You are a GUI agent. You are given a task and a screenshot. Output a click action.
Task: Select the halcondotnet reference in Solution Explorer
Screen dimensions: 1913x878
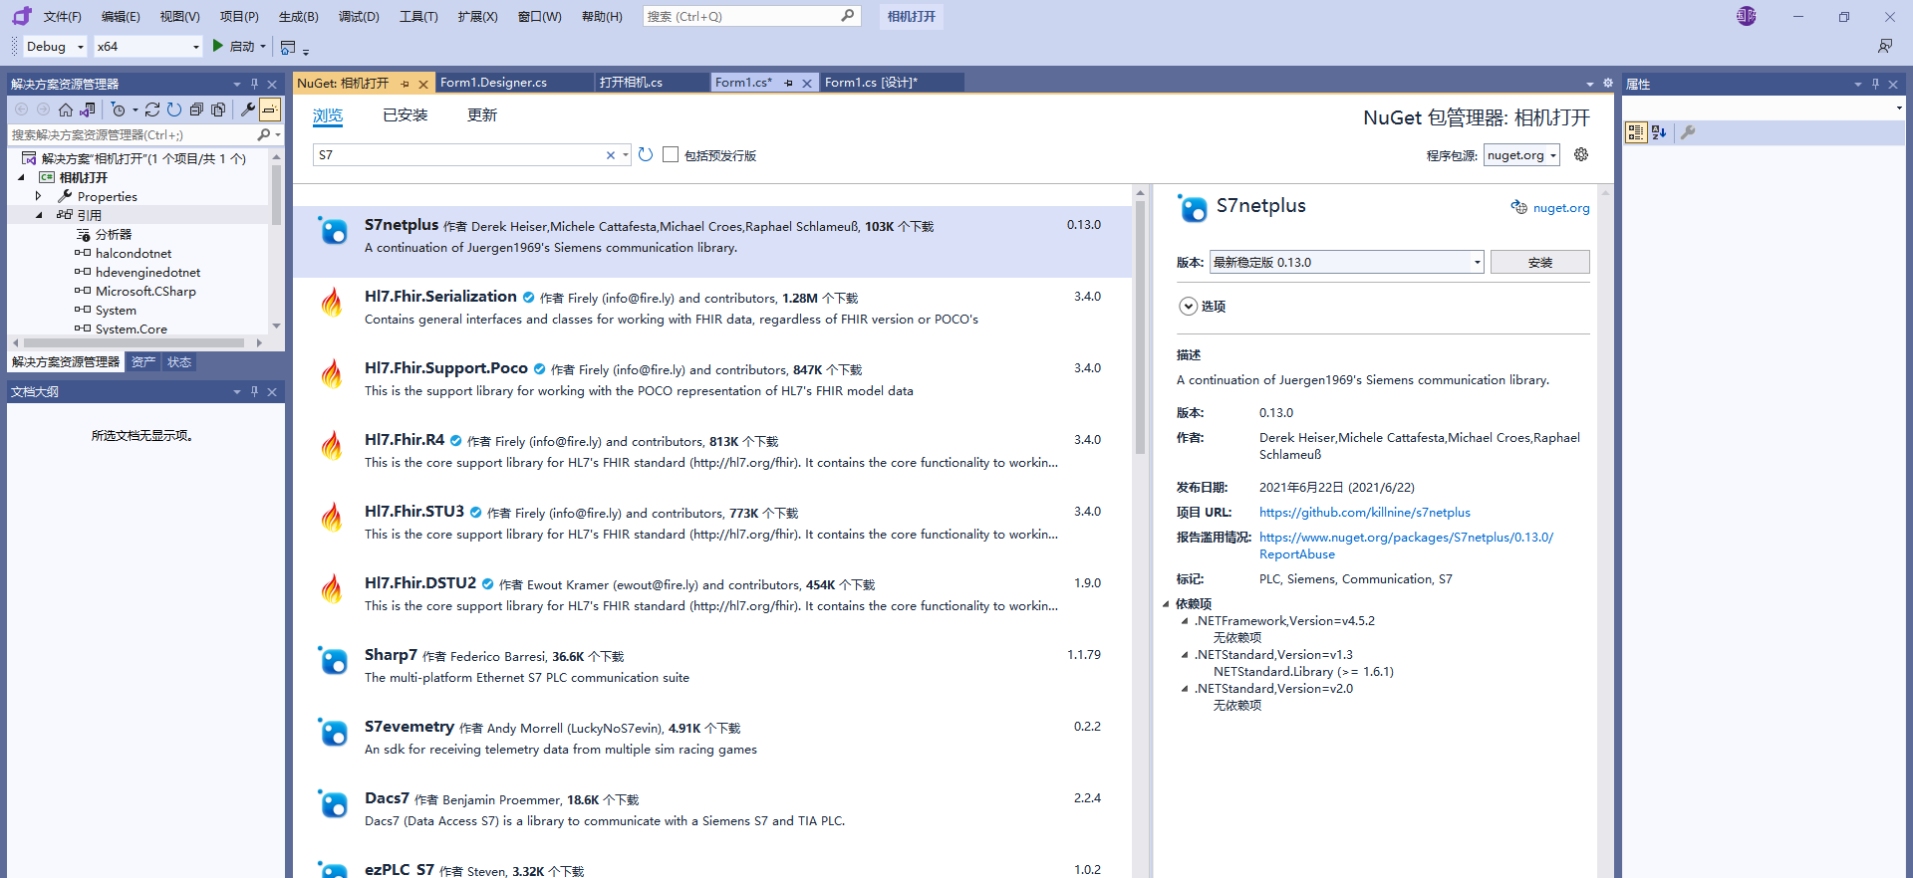click(x=133, y=254)
